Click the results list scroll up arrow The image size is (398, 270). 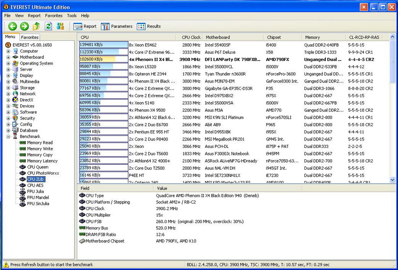pyautogui.click(x=393, y=37)
